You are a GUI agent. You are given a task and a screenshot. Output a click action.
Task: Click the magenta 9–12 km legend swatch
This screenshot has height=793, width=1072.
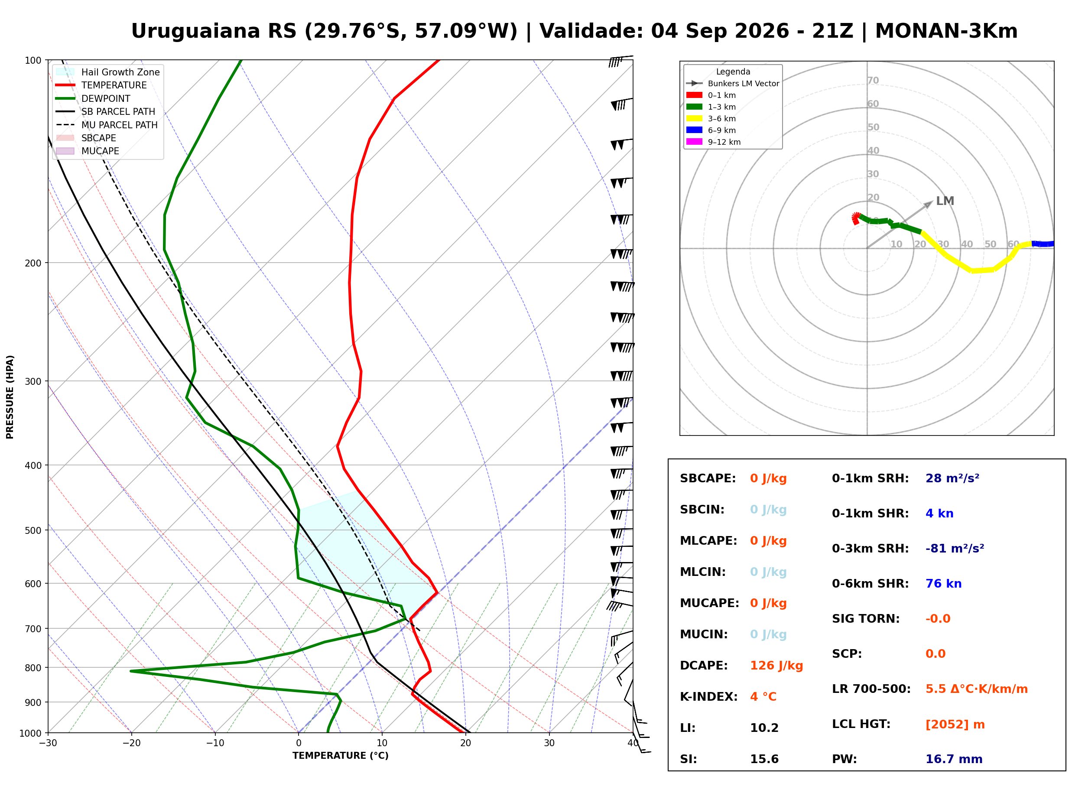click(694, 142)
